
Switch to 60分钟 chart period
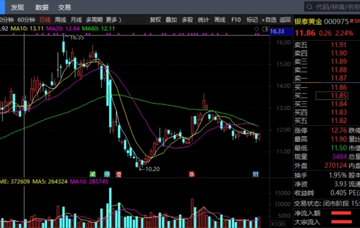point(26,20)
